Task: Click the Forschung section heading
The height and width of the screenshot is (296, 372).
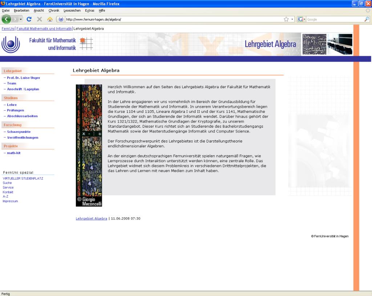Action: pos(13,125)
